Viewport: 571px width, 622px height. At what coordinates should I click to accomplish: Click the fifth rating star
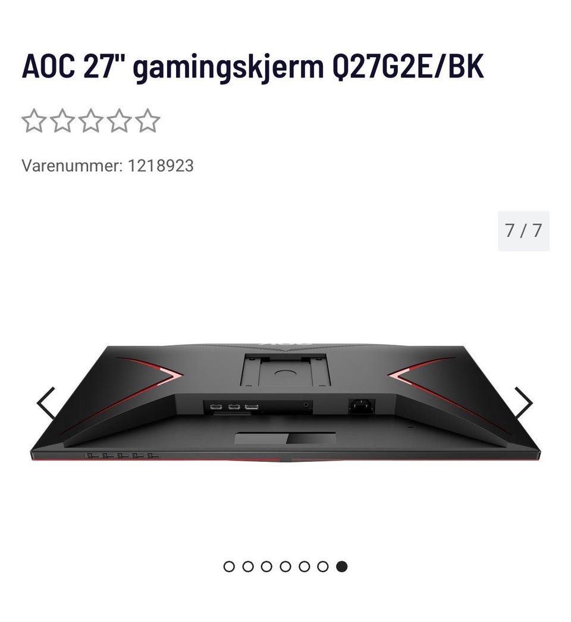[148, 121]
